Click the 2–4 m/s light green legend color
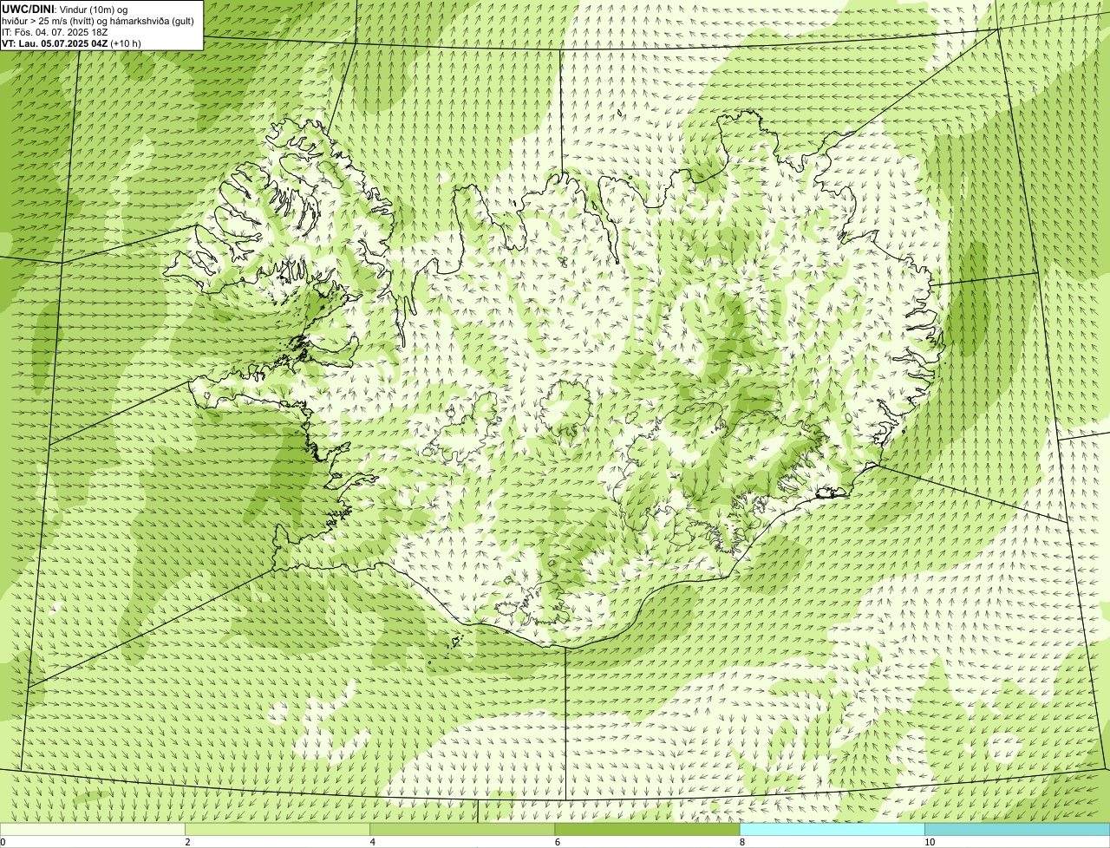Viewport: 1110px width, 848px height. (277, 829)
